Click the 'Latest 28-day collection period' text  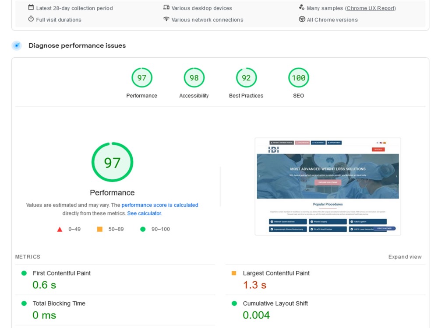(x=74, y=8)
